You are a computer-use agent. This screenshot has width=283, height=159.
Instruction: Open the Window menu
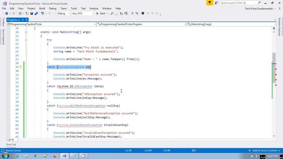pos(107,8)
